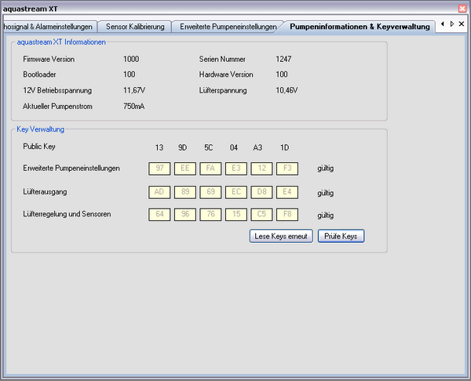
Task: Click gültig status beside Erweiterte Pumpeneinstellungen keys
Action: pyautogui.click(x=326, y=169)
